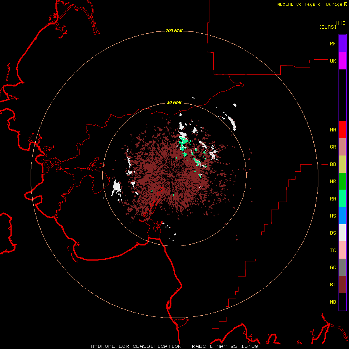Screen dimensions: 349x349
Task: Click the 'RF' legend label
Action: 333,43
